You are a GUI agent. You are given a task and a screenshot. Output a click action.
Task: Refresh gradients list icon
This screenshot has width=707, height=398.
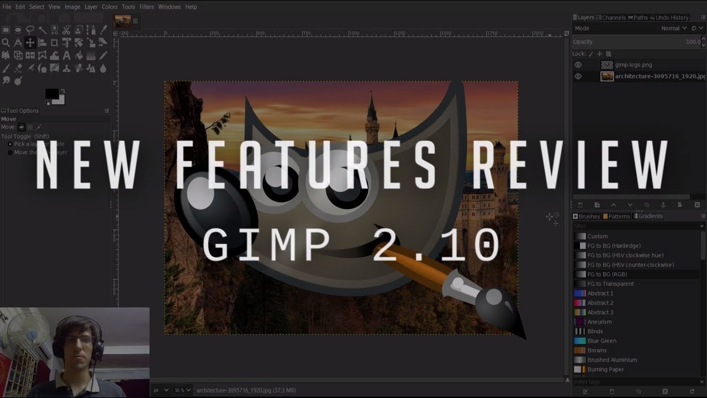pos(692,391)
